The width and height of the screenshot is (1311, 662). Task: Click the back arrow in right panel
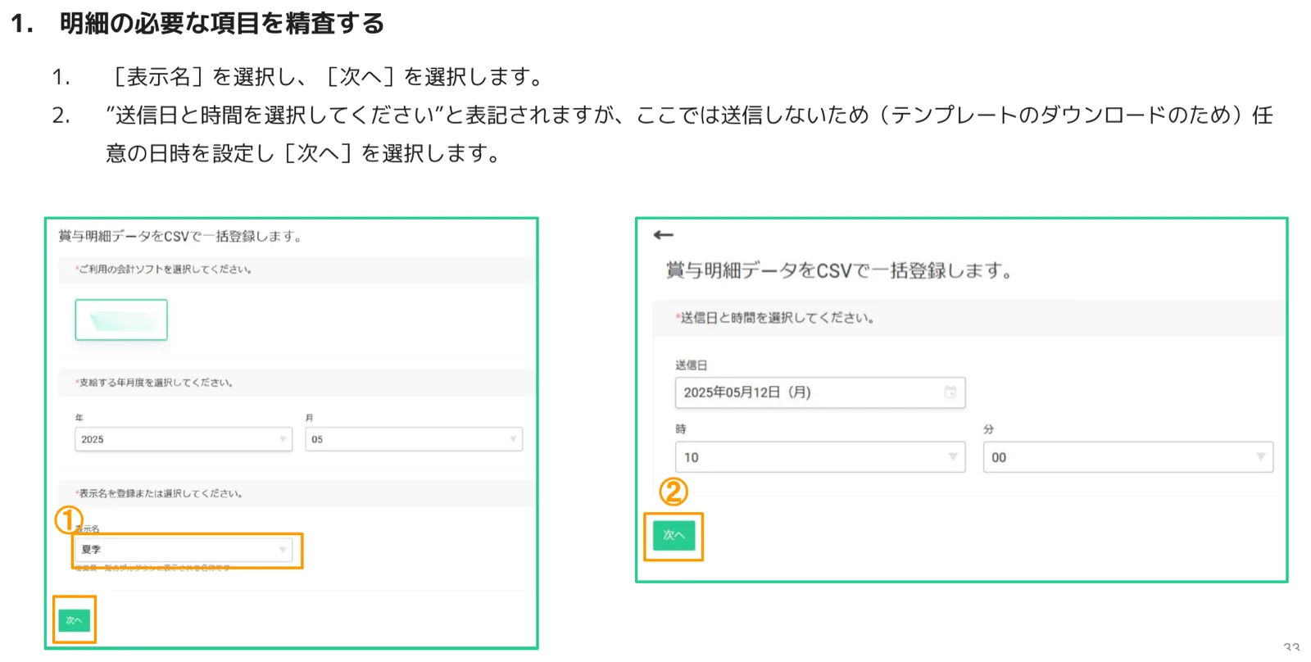663,235
